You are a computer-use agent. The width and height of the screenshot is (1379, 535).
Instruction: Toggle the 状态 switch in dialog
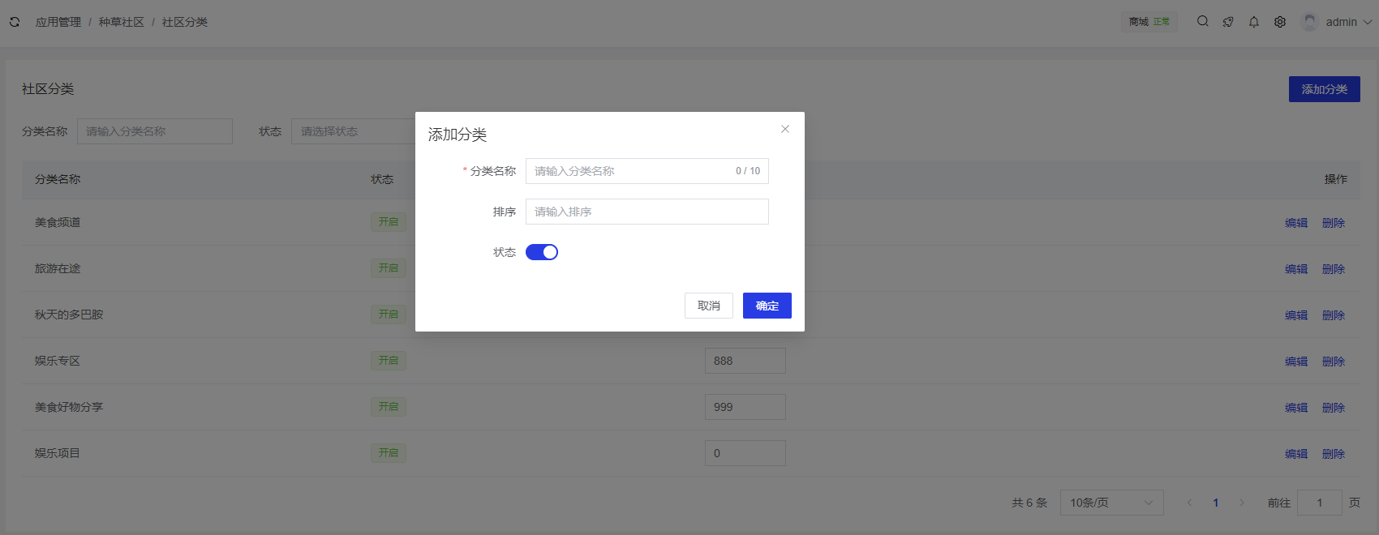pos(542,252)
